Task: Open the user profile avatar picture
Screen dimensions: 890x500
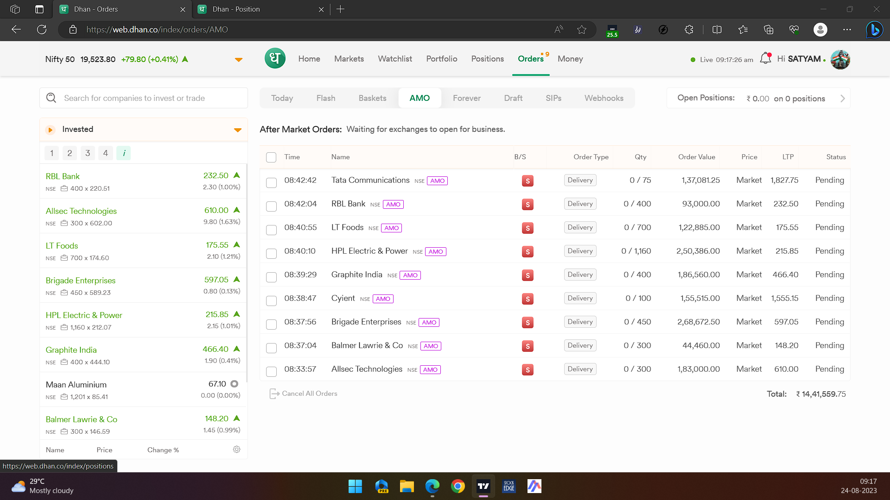Action: tap(840, 59)
